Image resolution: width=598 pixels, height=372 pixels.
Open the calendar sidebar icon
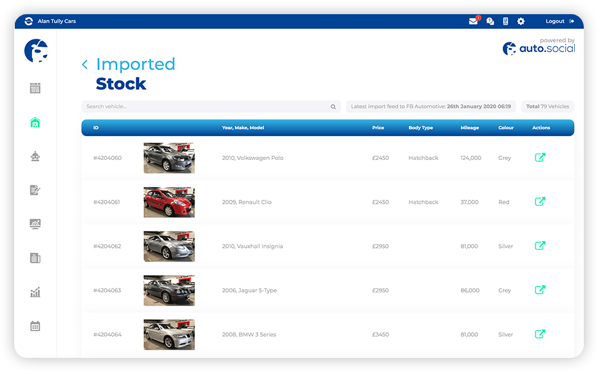tap(35, 326)
